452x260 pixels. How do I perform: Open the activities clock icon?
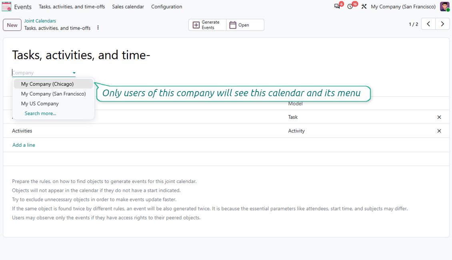(x=350, y=6)
